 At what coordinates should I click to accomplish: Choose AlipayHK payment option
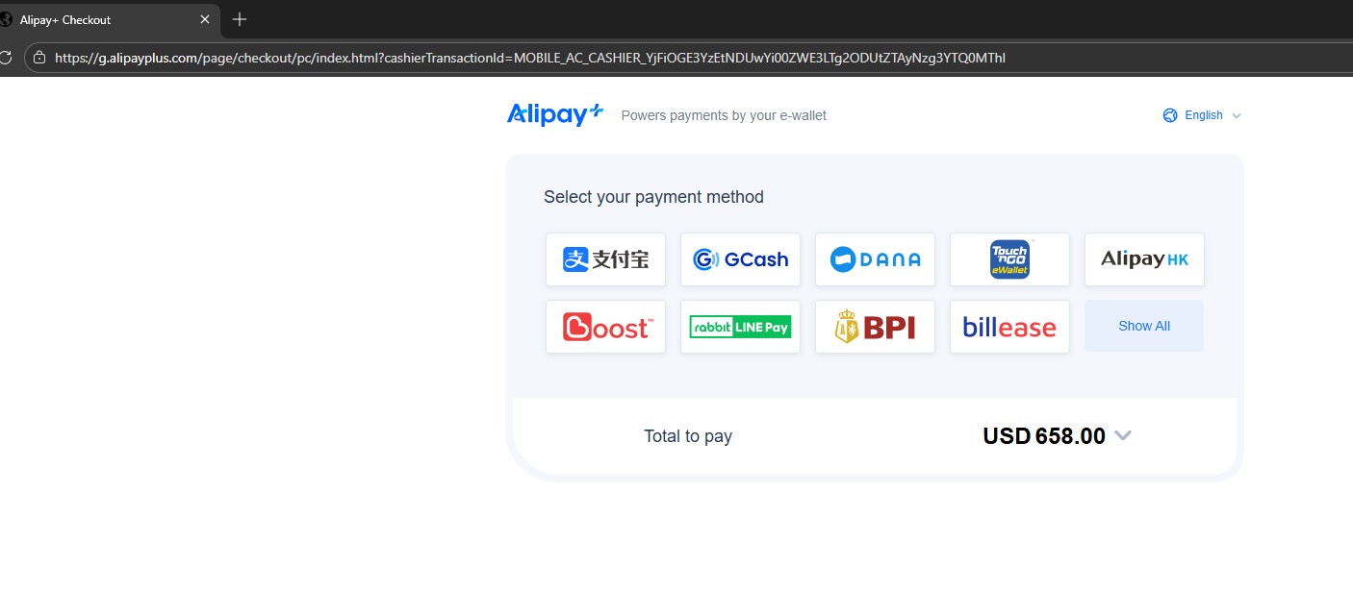1144,259
